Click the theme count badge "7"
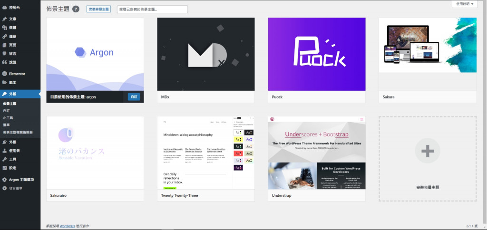Viewport: 487px width, 230px height. 76,10
